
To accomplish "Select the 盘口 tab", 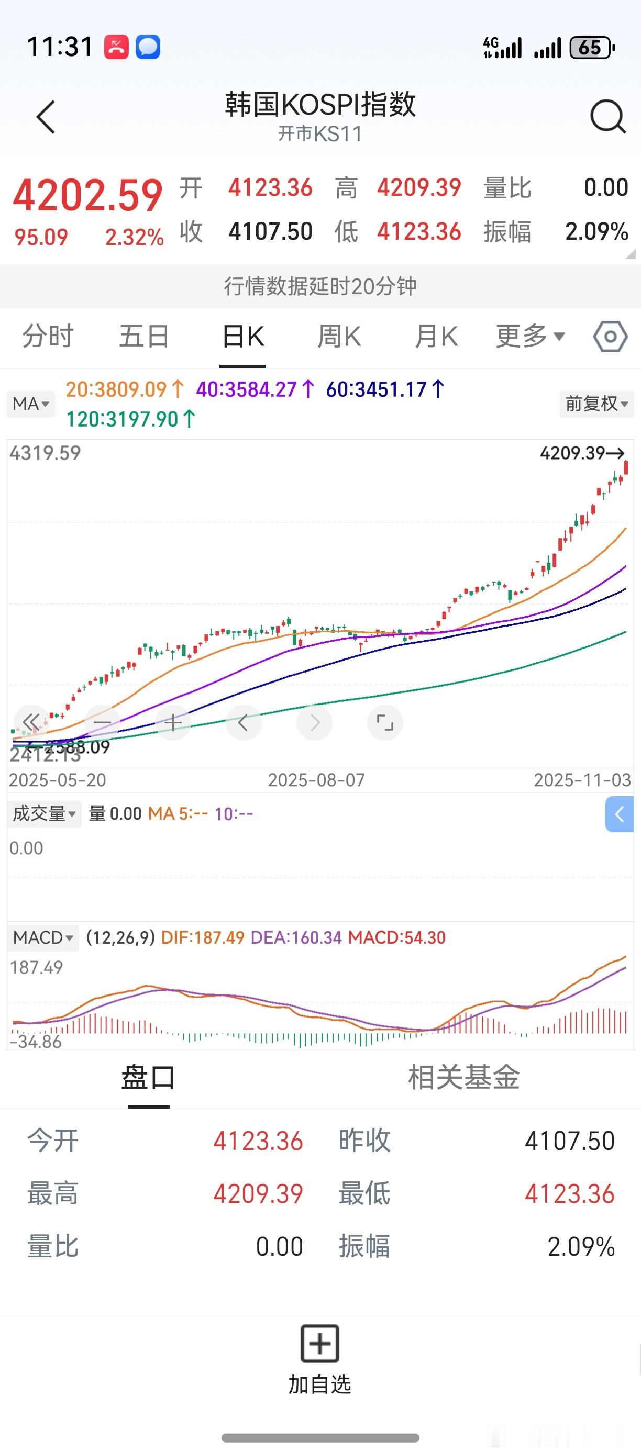I will [148, 1077].
